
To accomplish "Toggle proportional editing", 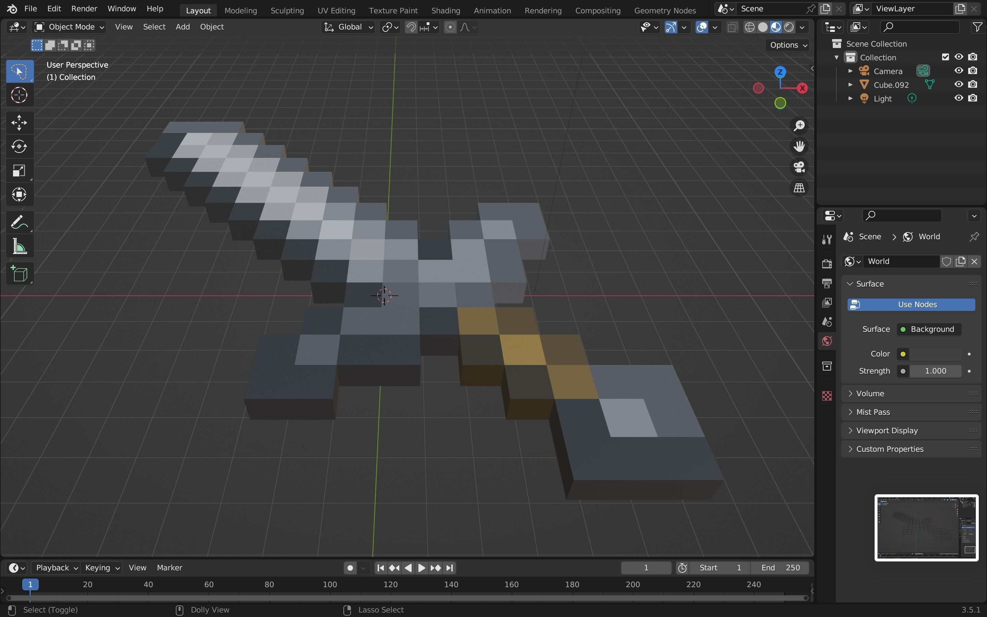I will pyautogui.click(x=450, y=27).
